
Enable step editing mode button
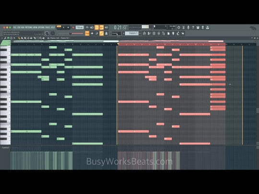point(97,34)
